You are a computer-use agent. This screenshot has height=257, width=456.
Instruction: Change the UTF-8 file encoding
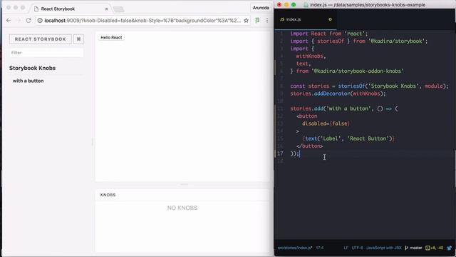[357, 248]
